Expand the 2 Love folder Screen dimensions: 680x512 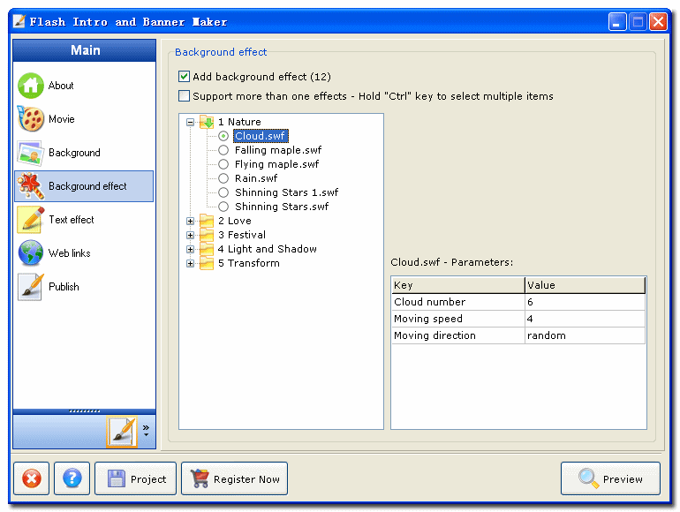191,221
